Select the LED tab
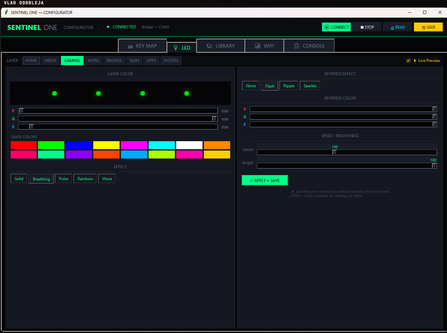This screenshot has width=447, height=333. (182, 48)
